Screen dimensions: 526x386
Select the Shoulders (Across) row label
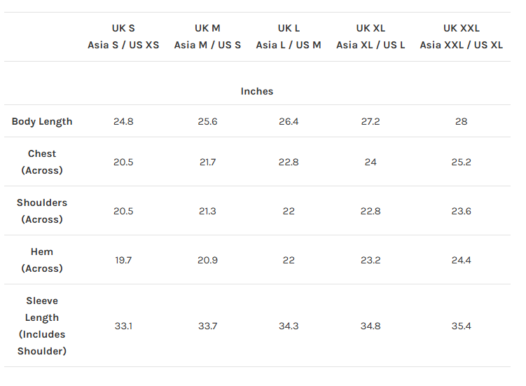pyautogui.click(x=42, y=211)
